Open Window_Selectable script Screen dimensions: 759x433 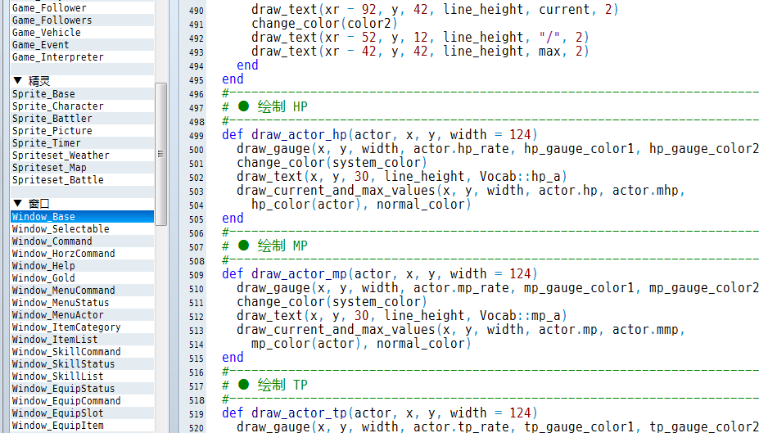click(83, 229)
